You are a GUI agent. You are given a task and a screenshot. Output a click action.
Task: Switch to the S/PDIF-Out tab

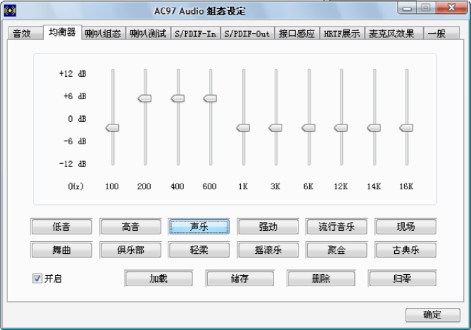(x=247, y=33)
